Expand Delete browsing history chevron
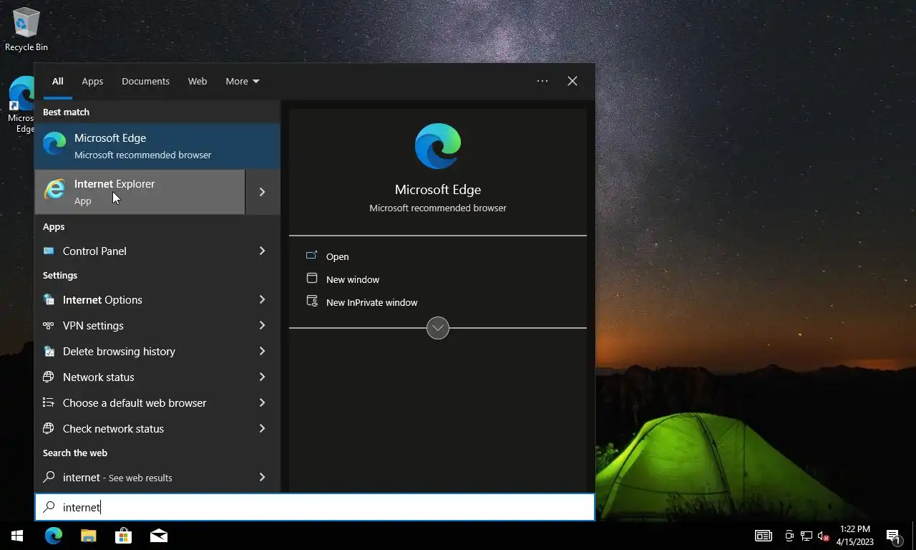The width and height of the screenshot is (916, 550). coord(262,351)
